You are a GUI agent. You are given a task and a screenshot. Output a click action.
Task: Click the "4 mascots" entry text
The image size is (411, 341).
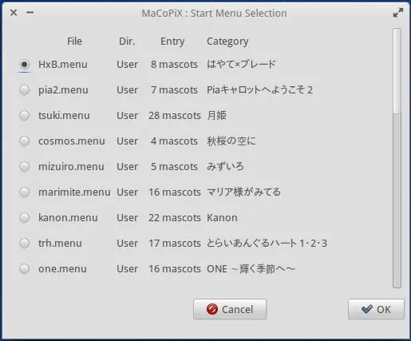point(174,141)
